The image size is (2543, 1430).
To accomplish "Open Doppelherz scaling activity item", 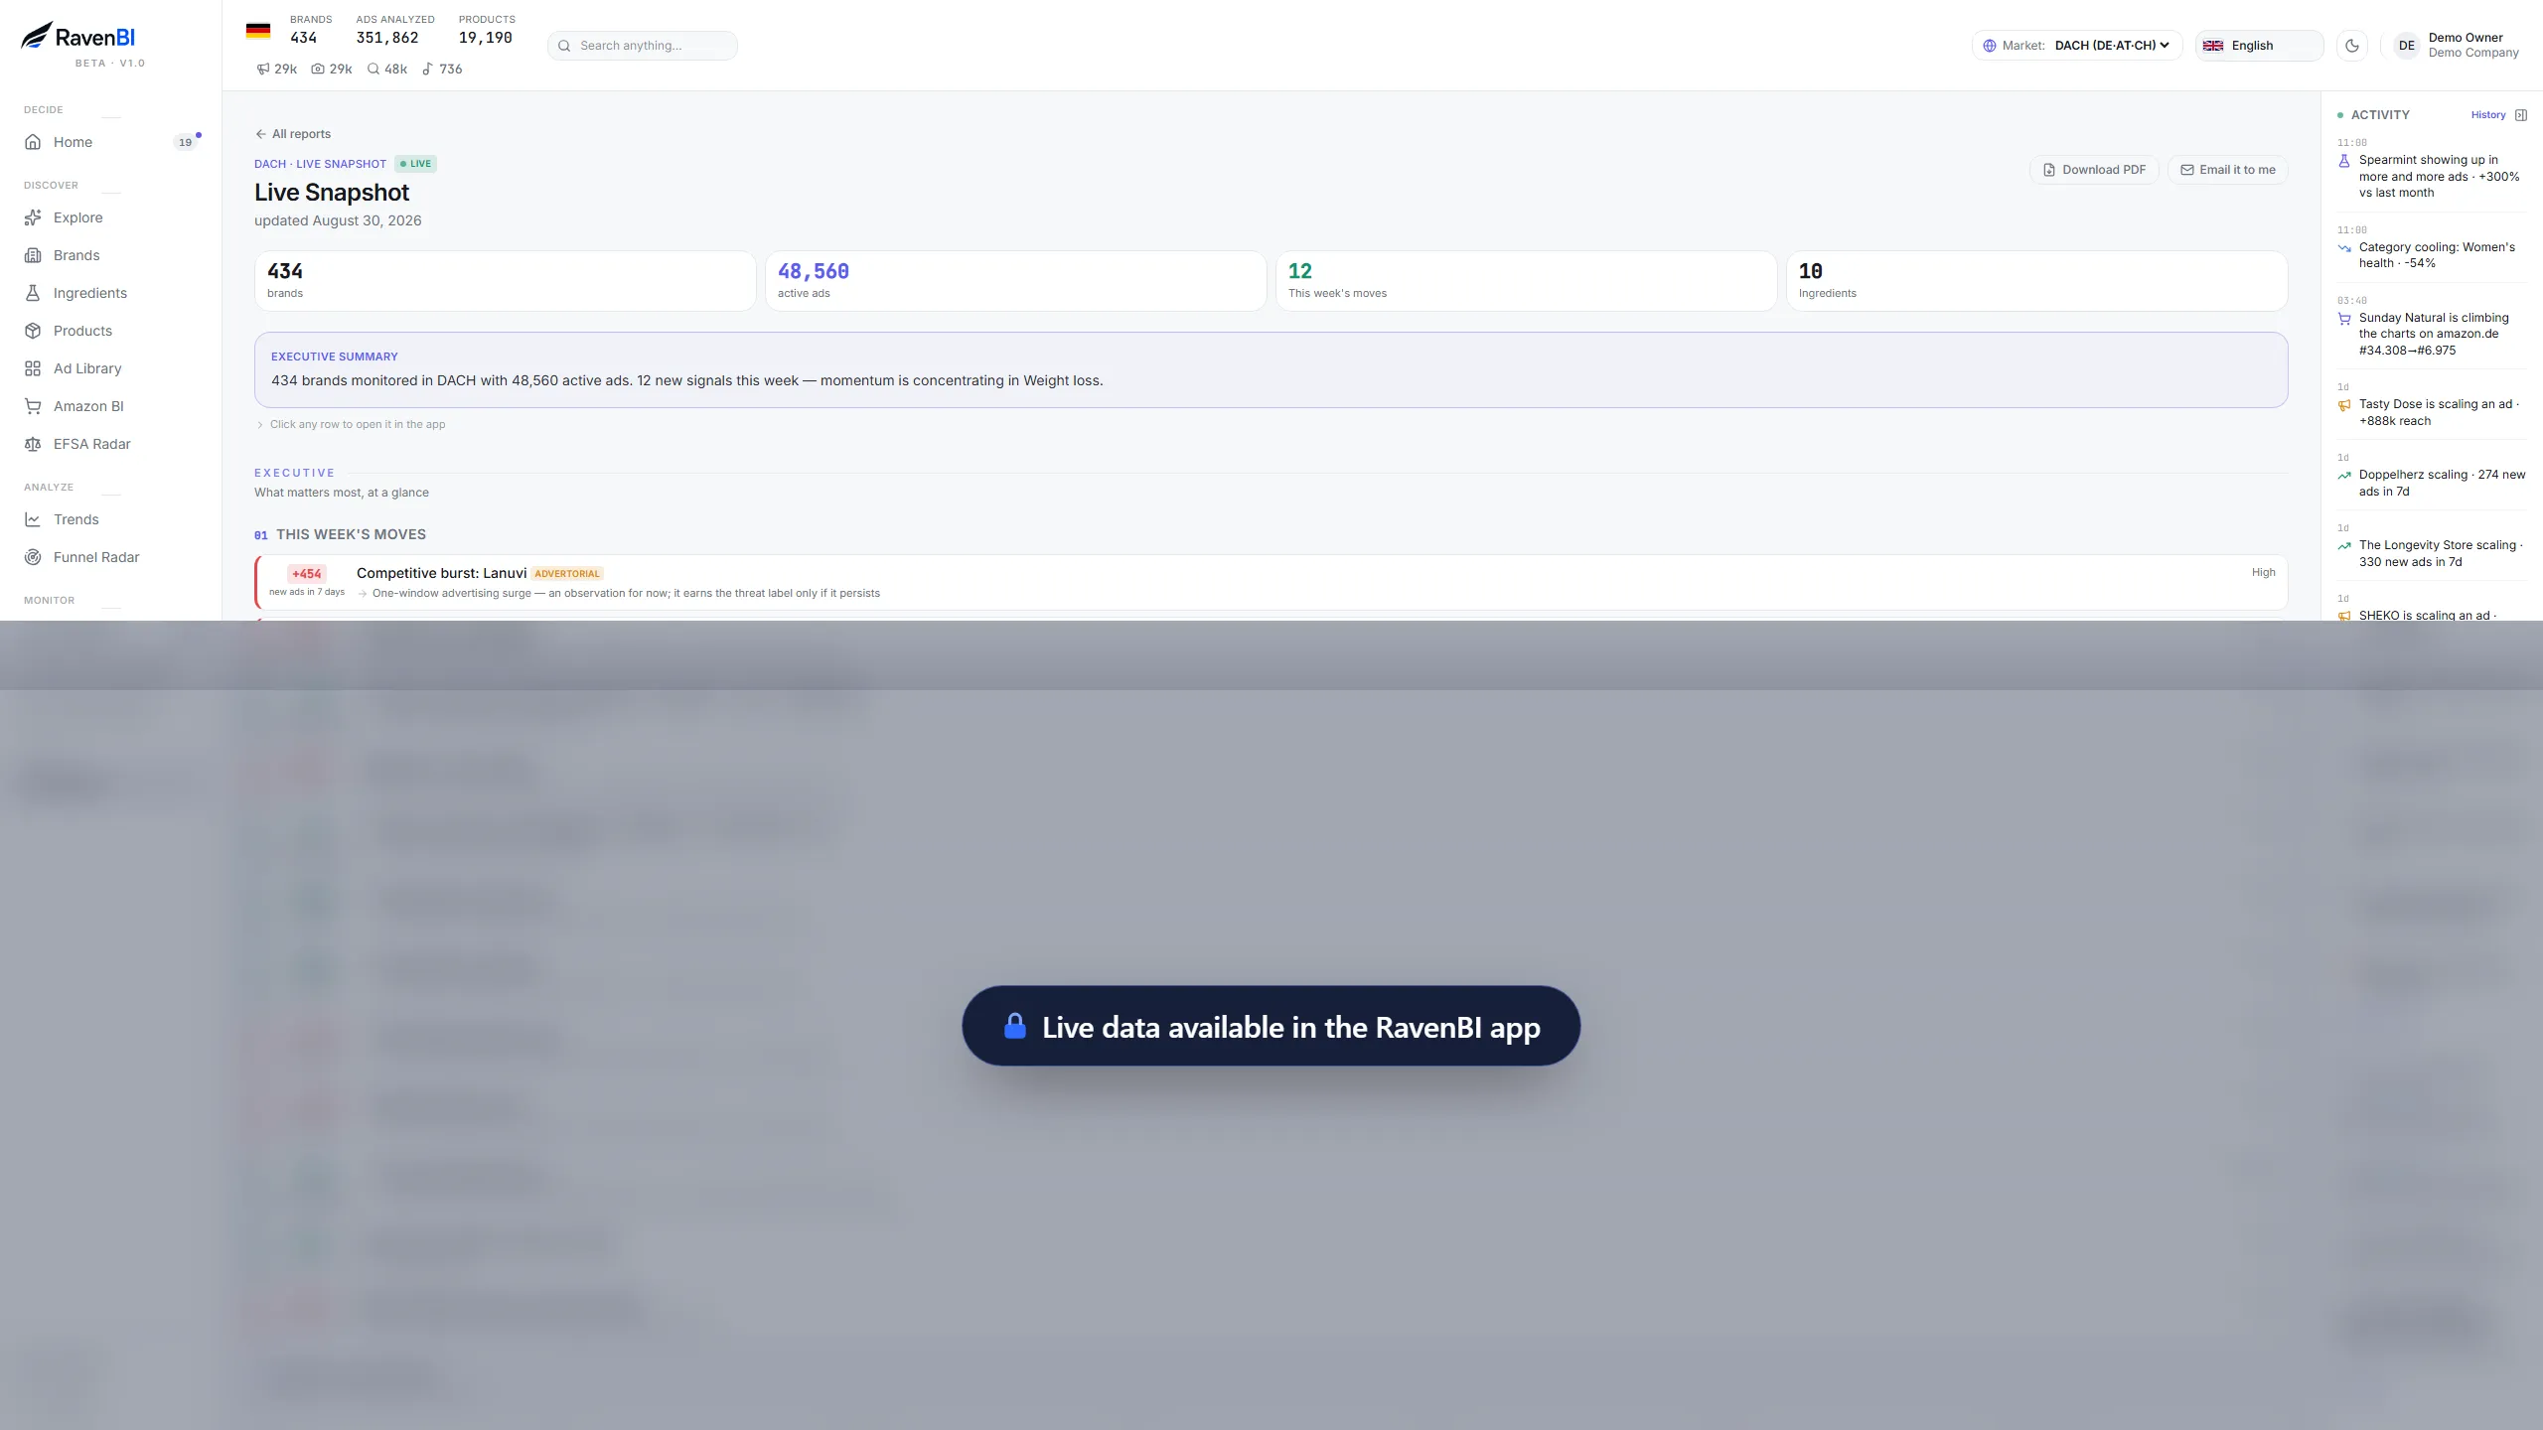I will click(x=2431, y=476).
